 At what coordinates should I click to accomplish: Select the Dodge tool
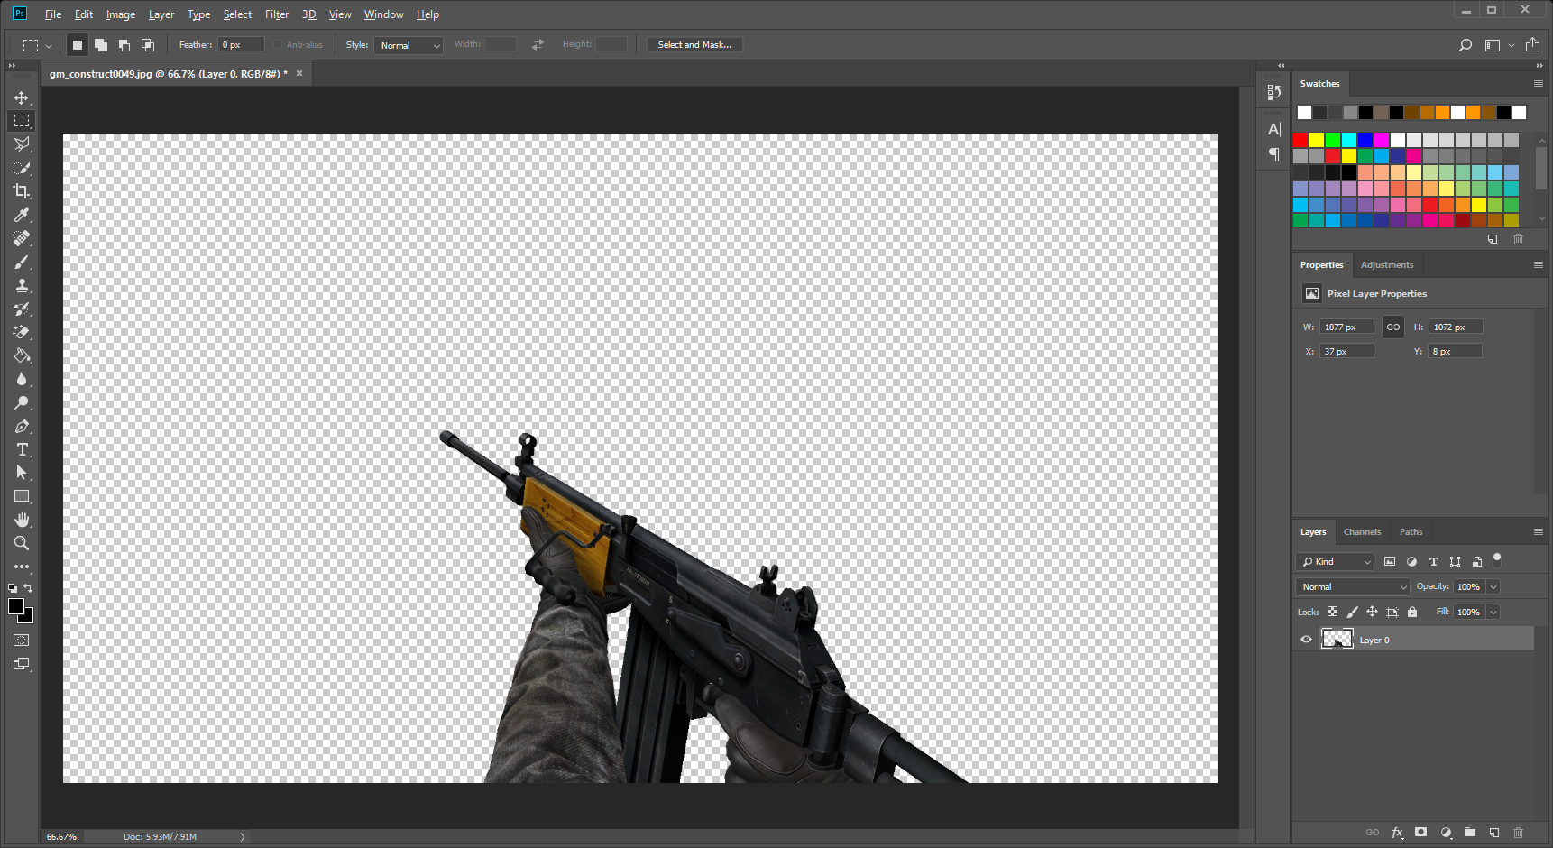click(x=22, y=402)
